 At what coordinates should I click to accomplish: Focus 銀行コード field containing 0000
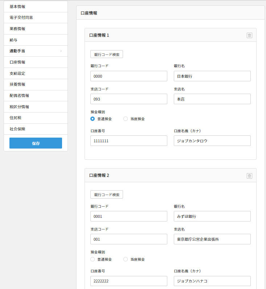click(129, 76)
